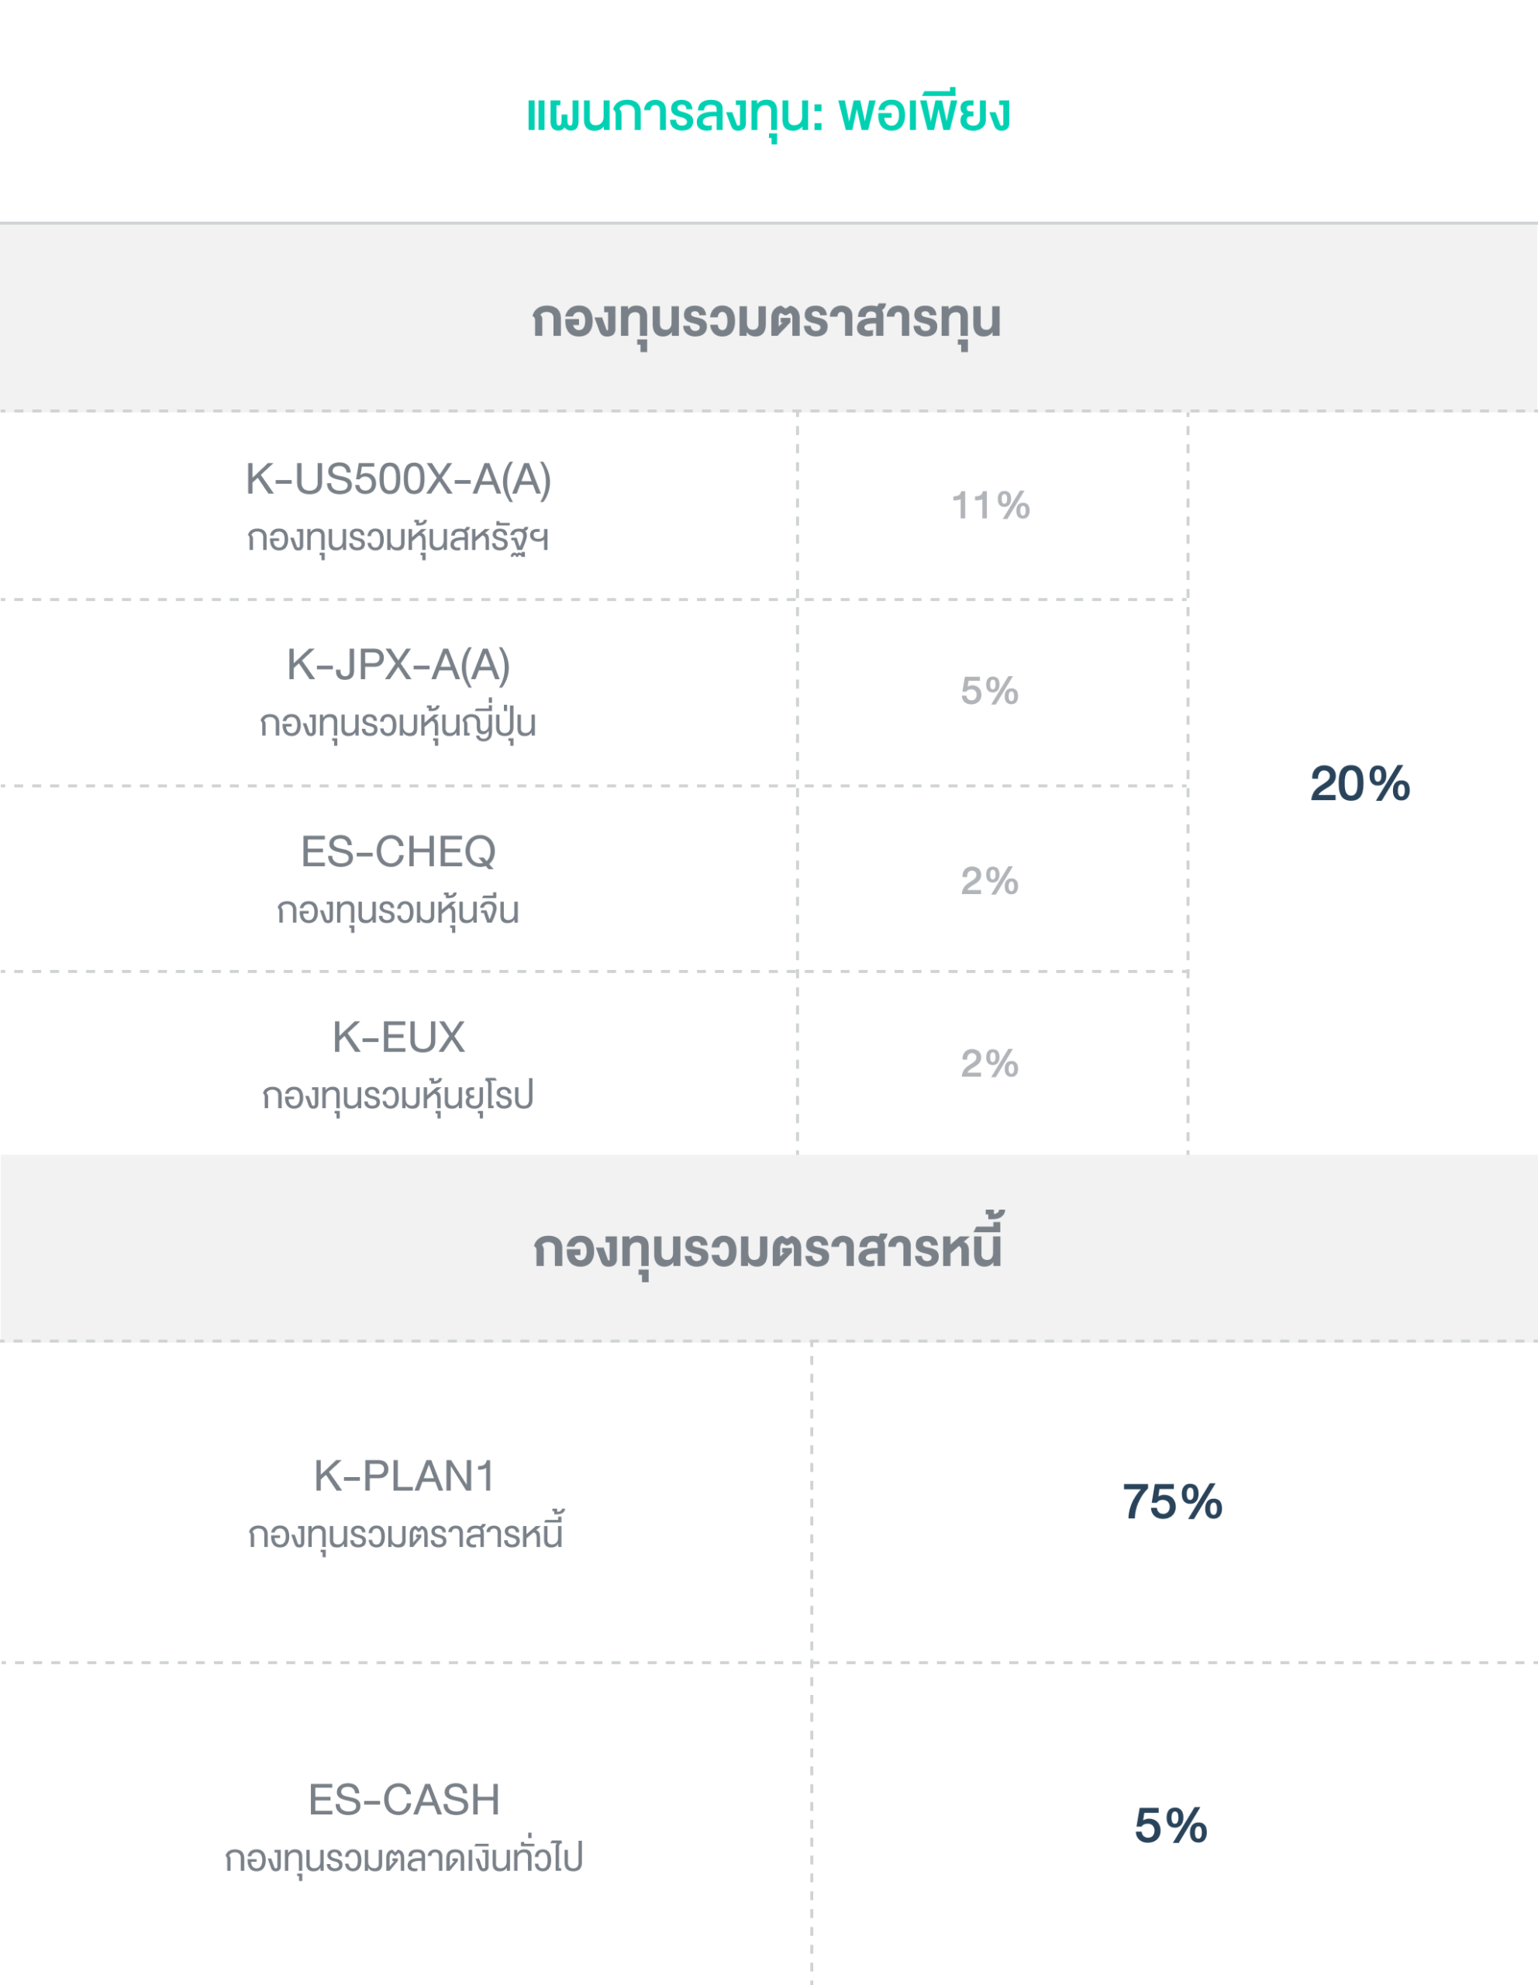Click the 5% value beside K-JPX-A(A)
1538x1985 pixels.
[989, 692]
